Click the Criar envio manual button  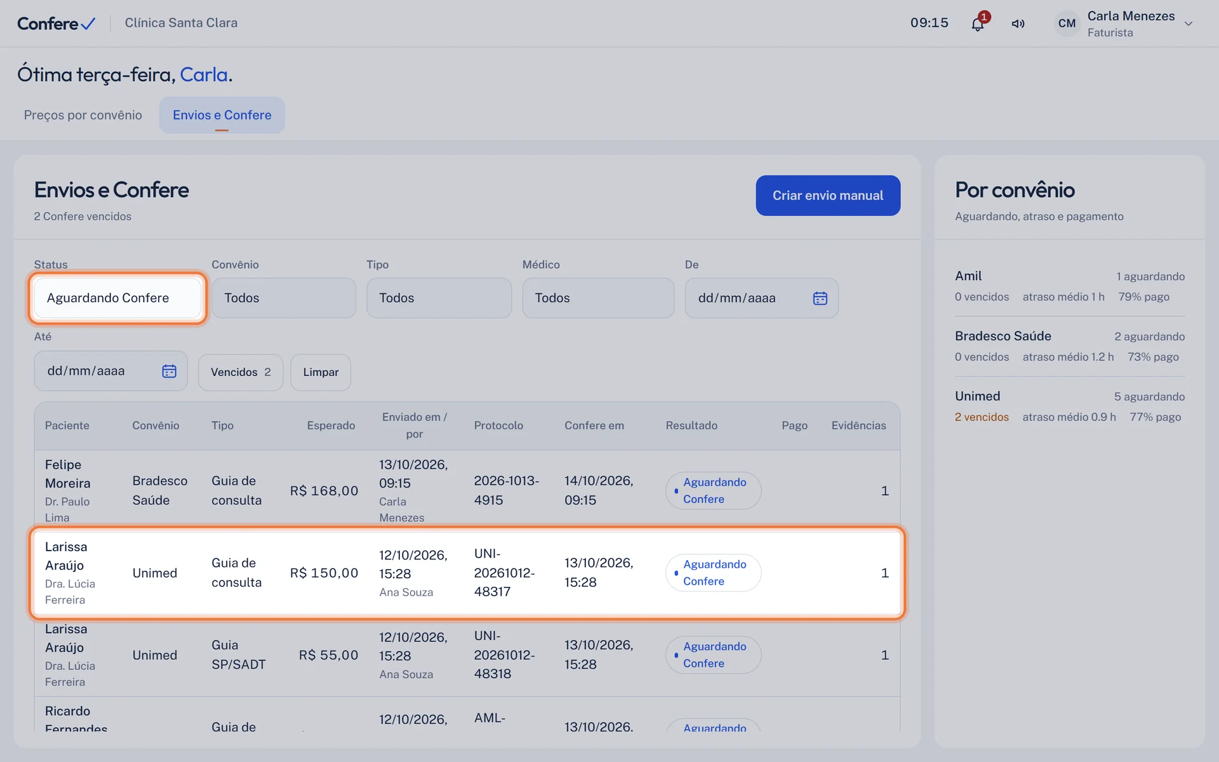827,196
